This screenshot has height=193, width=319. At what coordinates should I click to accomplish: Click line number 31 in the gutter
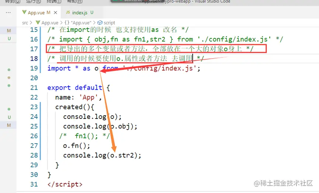34,185
